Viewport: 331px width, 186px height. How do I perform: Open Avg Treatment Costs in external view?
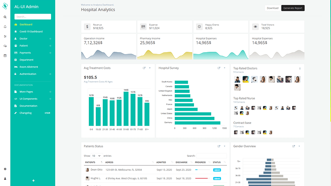[x=144, y=68]
